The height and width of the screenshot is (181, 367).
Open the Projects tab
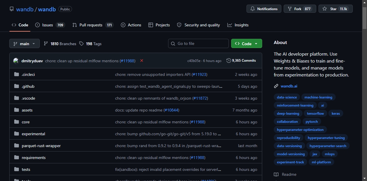click(159, 25)
